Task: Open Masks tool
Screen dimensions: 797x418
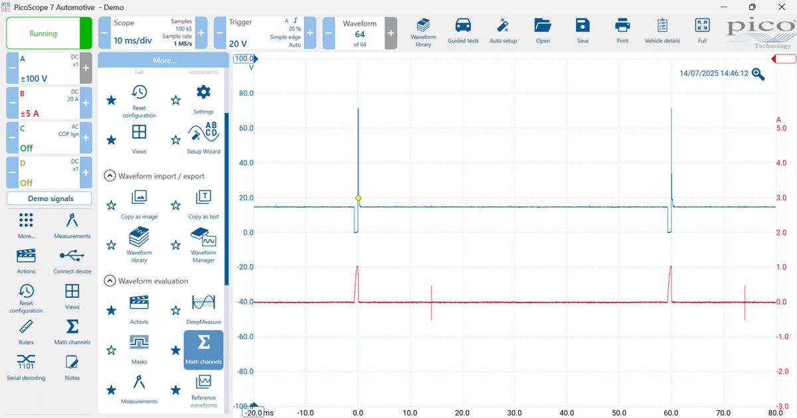Action: [139, 350]
